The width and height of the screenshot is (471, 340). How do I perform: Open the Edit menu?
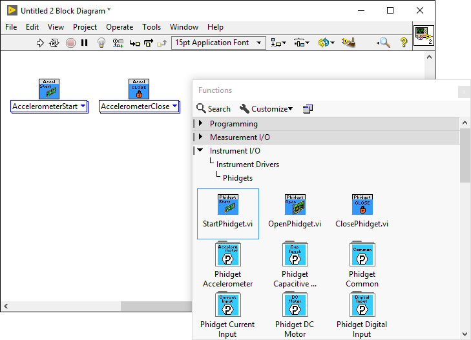[x=32, y=27]
